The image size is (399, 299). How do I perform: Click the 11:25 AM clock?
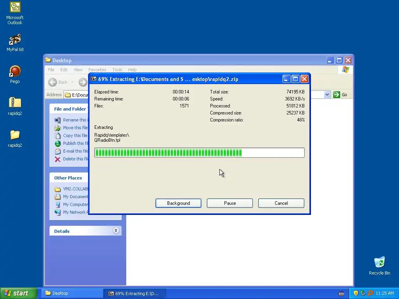(385, 293)
